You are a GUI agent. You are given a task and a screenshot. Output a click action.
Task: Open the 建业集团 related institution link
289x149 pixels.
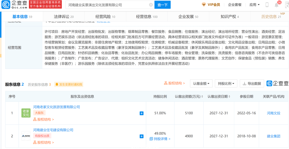click(273, 136)
